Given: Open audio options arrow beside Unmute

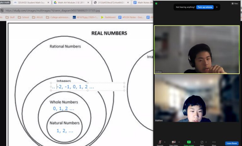Looking at the screenshot, I should pyautogui.click(x=165, y=142).
